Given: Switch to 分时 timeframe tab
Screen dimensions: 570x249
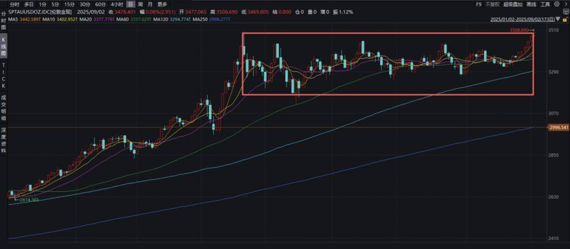Looking at the screenshot, I should [14, 4].
